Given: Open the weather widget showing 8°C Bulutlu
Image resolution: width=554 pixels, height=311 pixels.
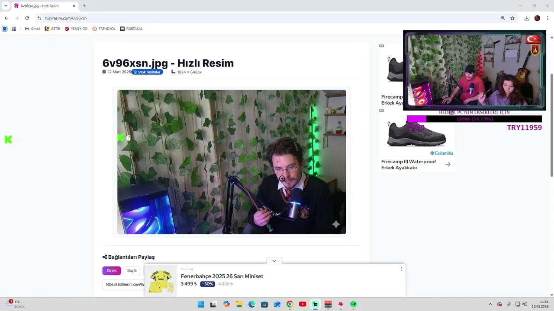Looking at the screenshot, I should pyautogui.click(x=16, y=304).
